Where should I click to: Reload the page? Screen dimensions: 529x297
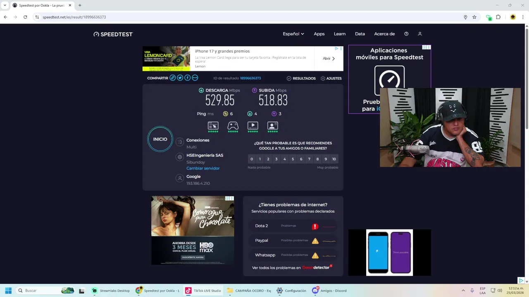coord(25,17)
